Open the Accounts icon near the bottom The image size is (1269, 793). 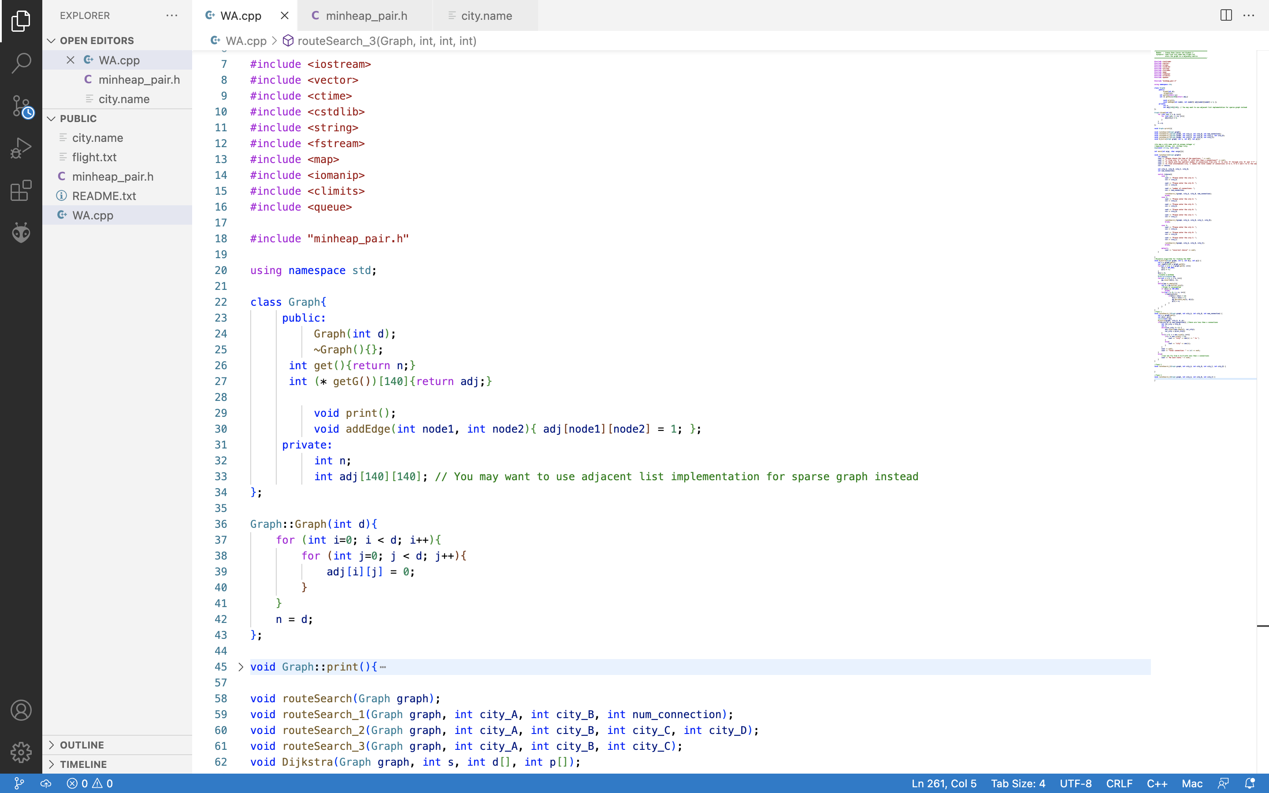pyautogui.click(x=21, y=710)
